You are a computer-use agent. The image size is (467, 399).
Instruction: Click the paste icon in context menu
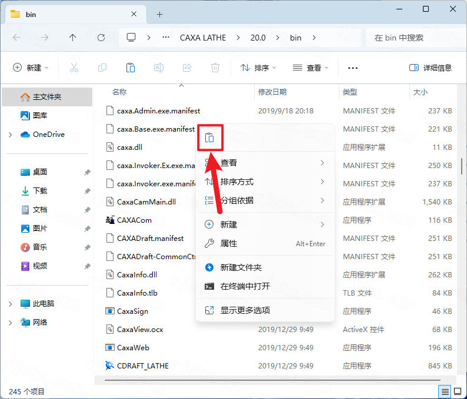point(209,139)
